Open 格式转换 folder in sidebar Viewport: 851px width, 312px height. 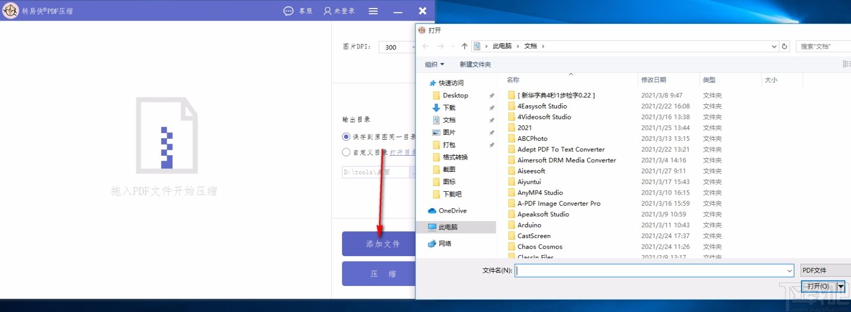455,157
